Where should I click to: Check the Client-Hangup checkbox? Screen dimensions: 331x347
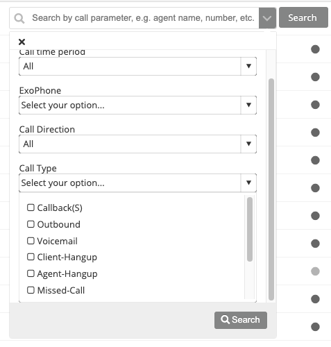[x=31, y=257]
